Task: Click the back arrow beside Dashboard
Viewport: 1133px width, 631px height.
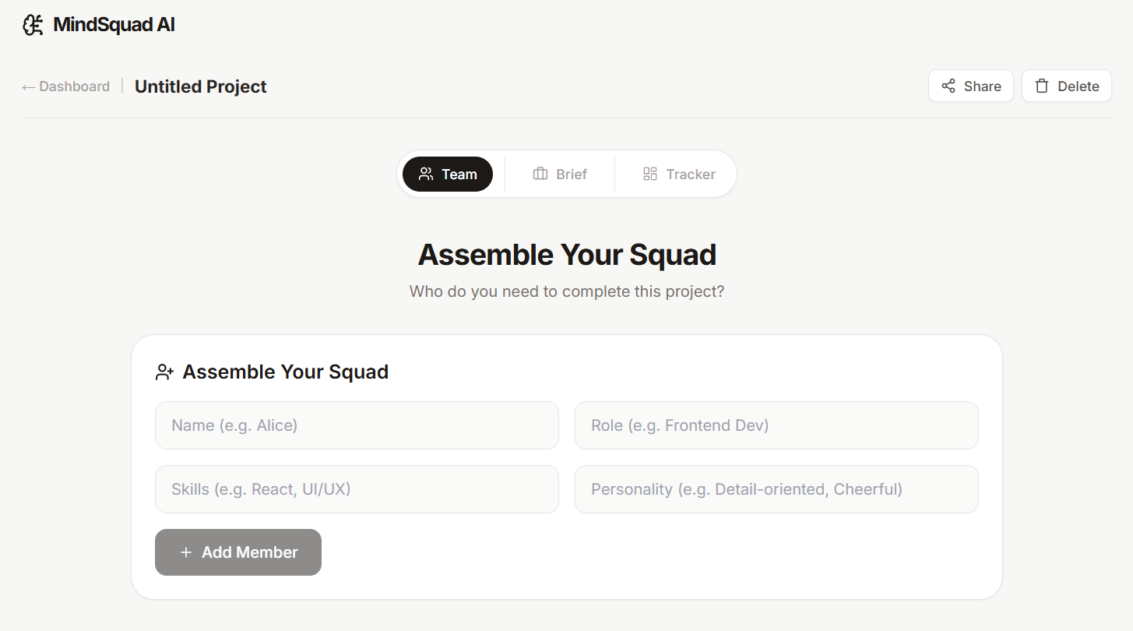Action: [29, 87]
